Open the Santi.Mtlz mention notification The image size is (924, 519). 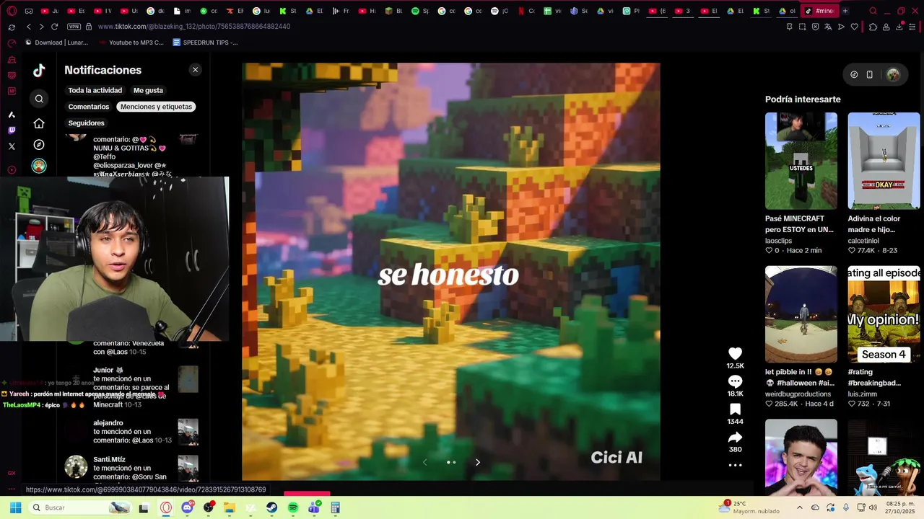[x=131, y=468]
